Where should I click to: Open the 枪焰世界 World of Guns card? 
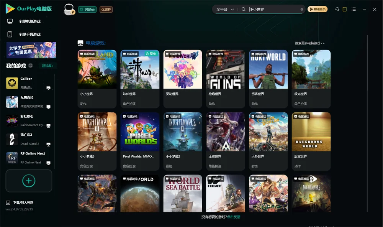tap(226, 79)
